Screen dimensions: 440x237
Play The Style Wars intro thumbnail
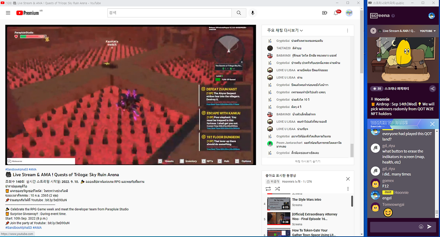tap(279, 203)
